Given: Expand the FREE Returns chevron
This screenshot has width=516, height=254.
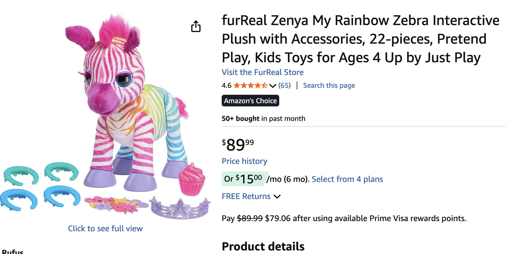Looking at the screenshot, I should [x=277, y=197].
